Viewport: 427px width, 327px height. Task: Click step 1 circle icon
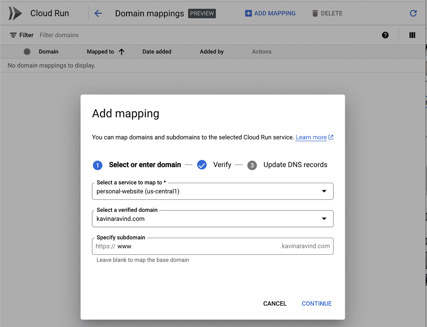[x=98, y=165]
